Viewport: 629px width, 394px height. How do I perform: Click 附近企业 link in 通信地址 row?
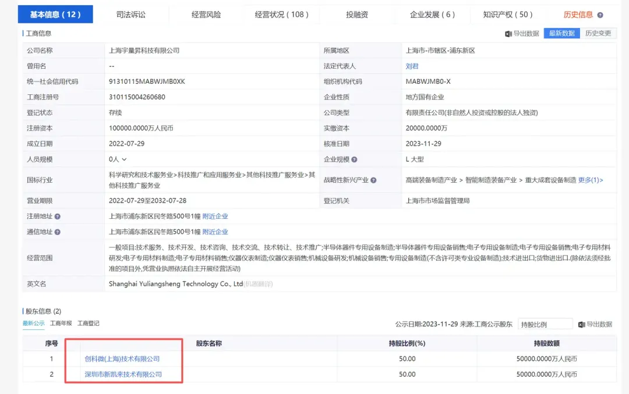click(x=215, y=232)
